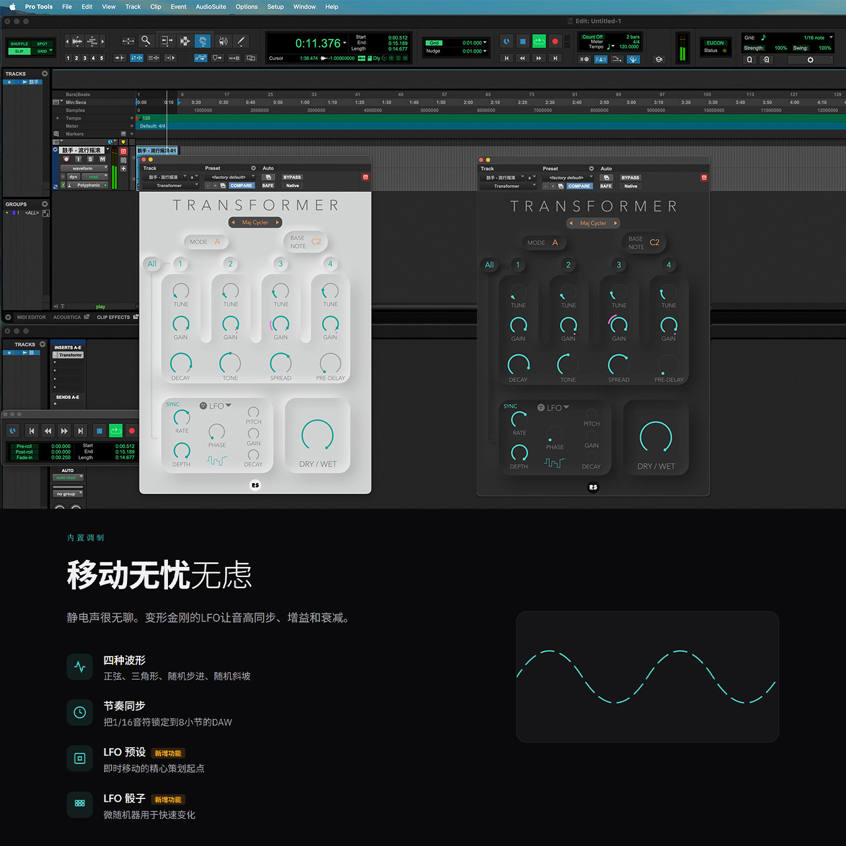The width and height of the screenshot is (846, 846).
Task: Click next preset arrow beside Maj Cycler, light
Action: click(277, 223)
